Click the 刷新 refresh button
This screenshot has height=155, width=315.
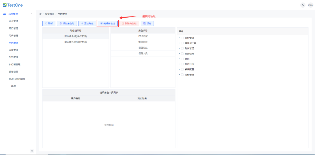49,23
